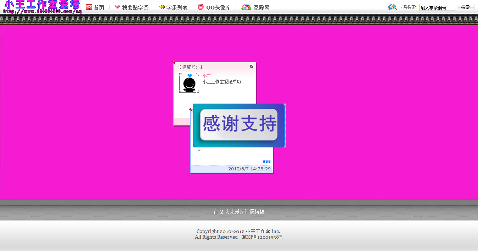Click the 感谢支持 banner image

239,125
